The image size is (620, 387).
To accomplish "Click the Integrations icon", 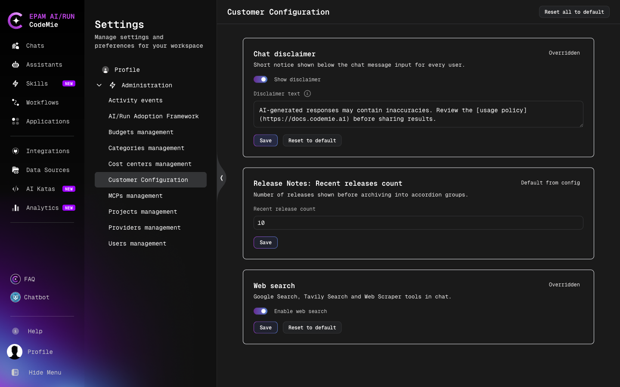I will [15, 151].
